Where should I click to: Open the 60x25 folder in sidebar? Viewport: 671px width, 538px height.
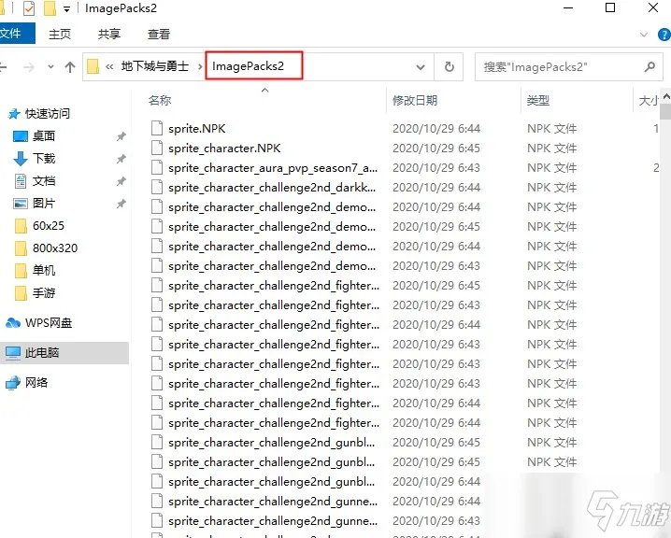coord(49,225)
